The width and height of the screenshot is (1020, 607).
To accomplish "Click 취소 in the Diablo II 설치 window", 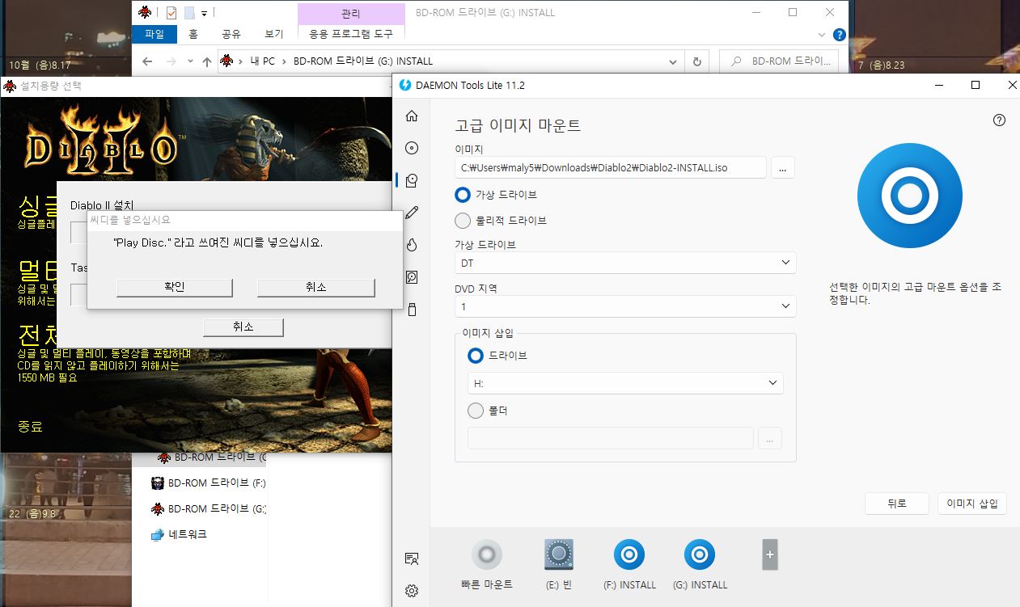I will pyautogui.click(x=243, y=327).
